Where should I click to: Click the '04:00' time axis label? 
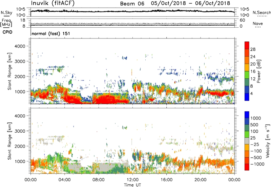click(x=64, y=180)
